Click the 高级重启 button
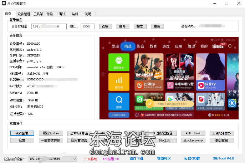The width and height of the screenshot is (245, 163). click(x=222, y=140)
